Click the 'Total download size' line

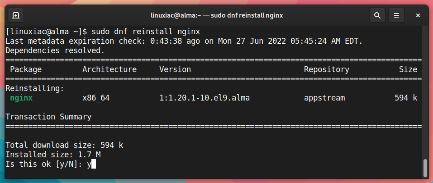point(64,145)
